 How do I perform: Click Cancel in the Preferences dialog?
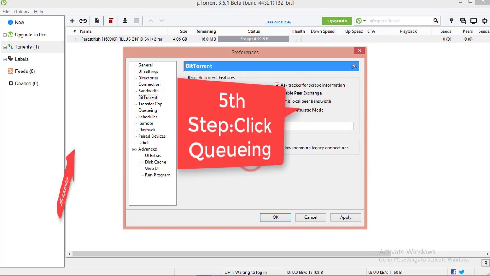(x=310, y=217)
